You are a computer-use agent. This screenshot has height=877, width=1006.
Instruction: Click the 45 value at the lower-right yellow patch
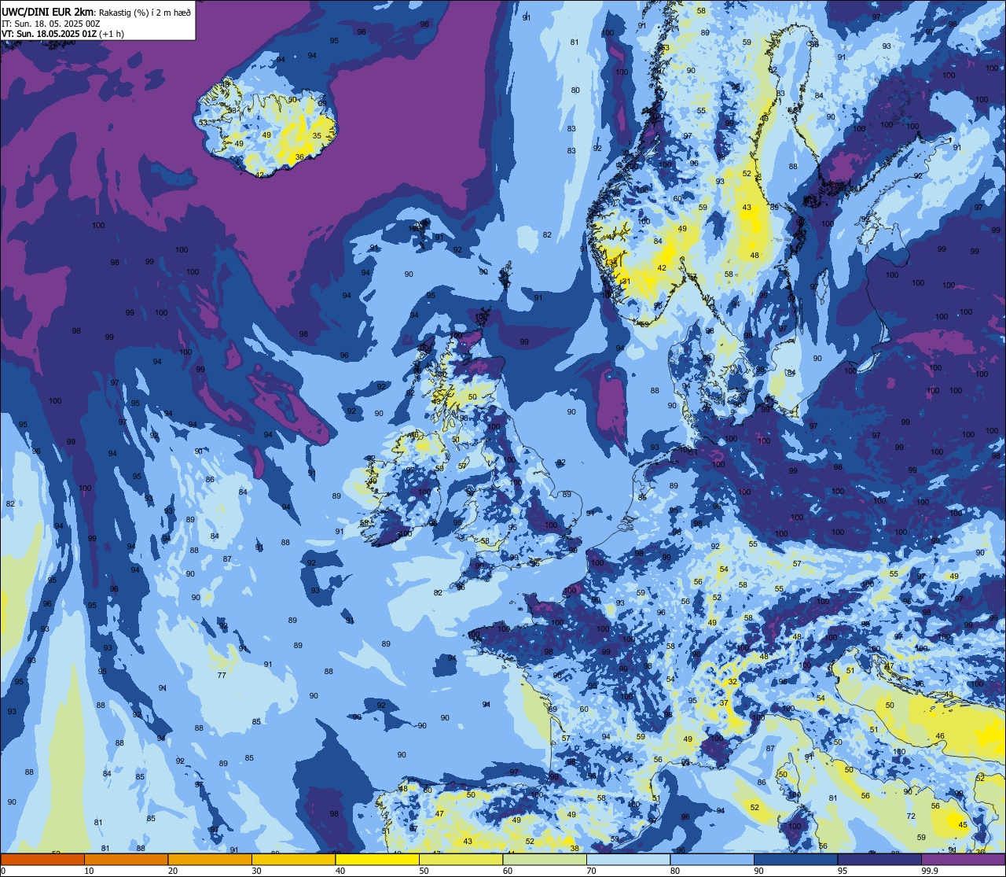963,824
